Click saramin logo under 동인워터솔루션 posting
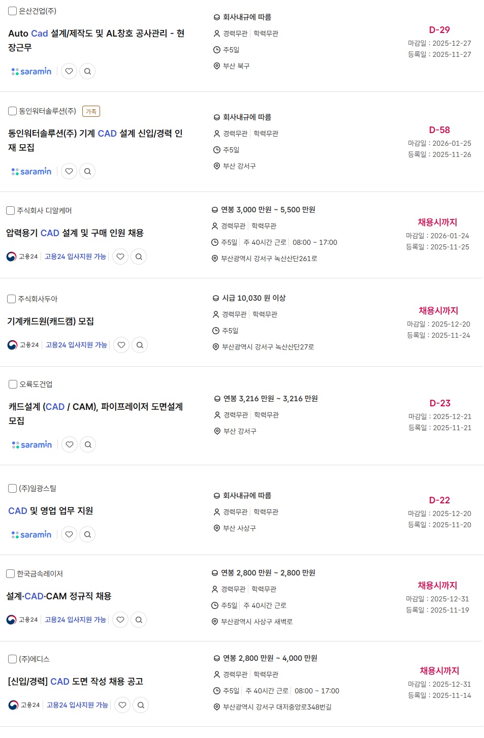This screenshot has width=484, height=738. point(31,172)
